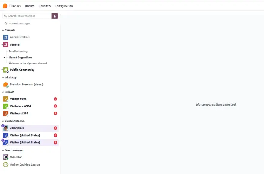
Task: Click the Visitor #306 avatar icon
Action: coord(6,99)
